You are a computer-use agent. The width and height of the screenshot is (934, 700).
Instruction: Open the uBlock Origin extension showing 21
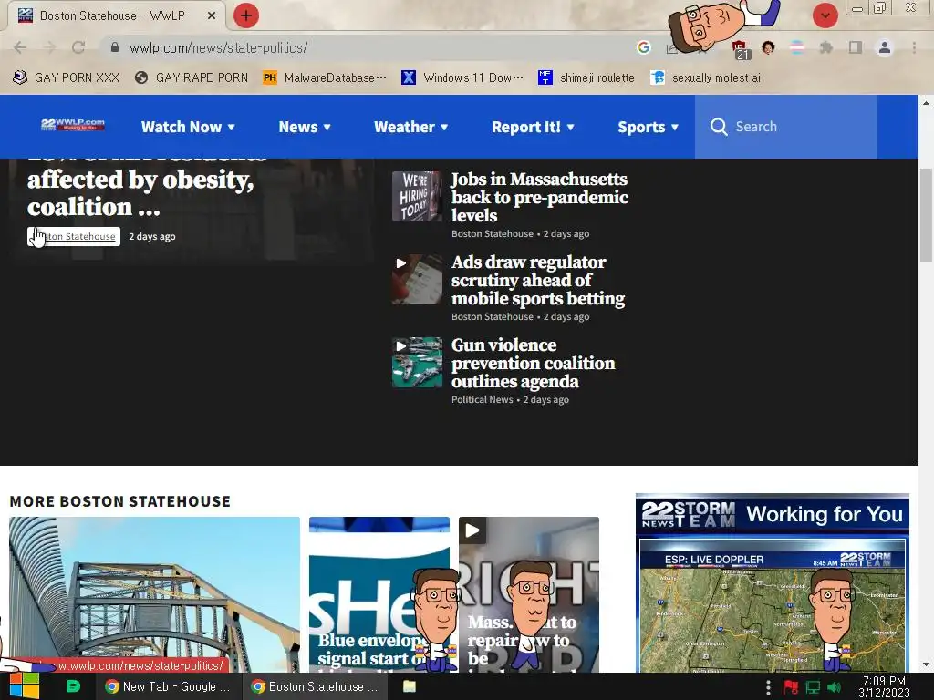[x=740, y=49]
